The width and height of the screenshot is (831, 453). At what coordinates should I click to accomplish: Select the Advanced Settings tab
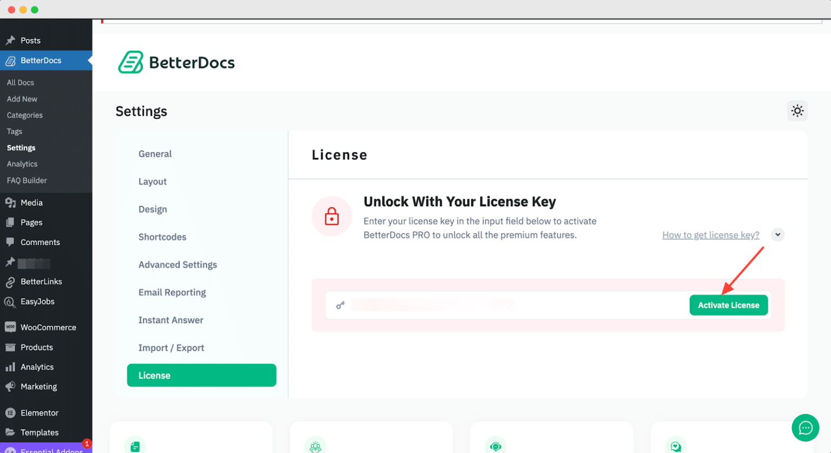tap(177, 265)
